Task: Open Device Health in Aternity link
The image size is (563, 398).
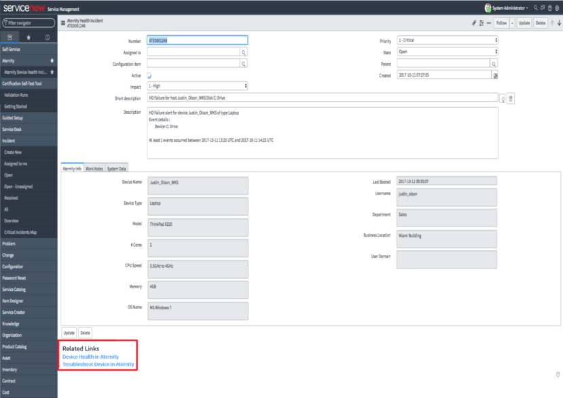Action: click(90, 357)
